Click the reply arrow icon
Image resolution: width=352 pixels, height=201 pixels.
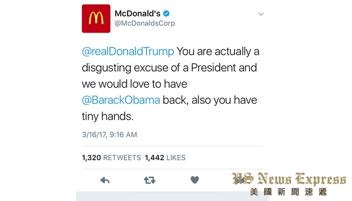coord(105,180)
